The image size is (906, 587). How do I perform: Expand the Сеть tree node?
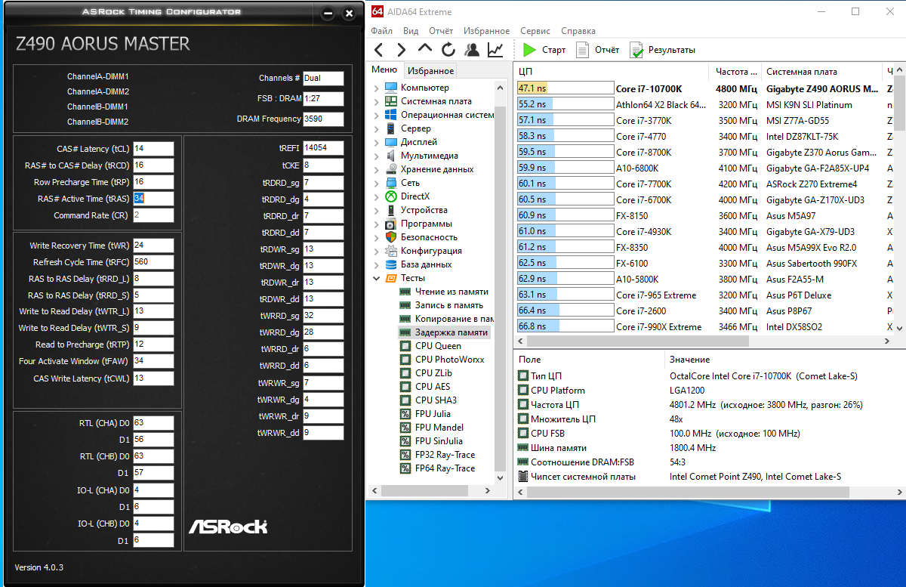click(376, 183)
